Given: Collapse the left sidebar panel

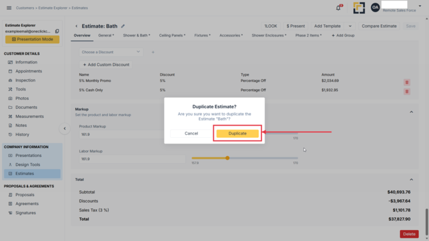Looking at the screenshot, I should tap(65, 129).
